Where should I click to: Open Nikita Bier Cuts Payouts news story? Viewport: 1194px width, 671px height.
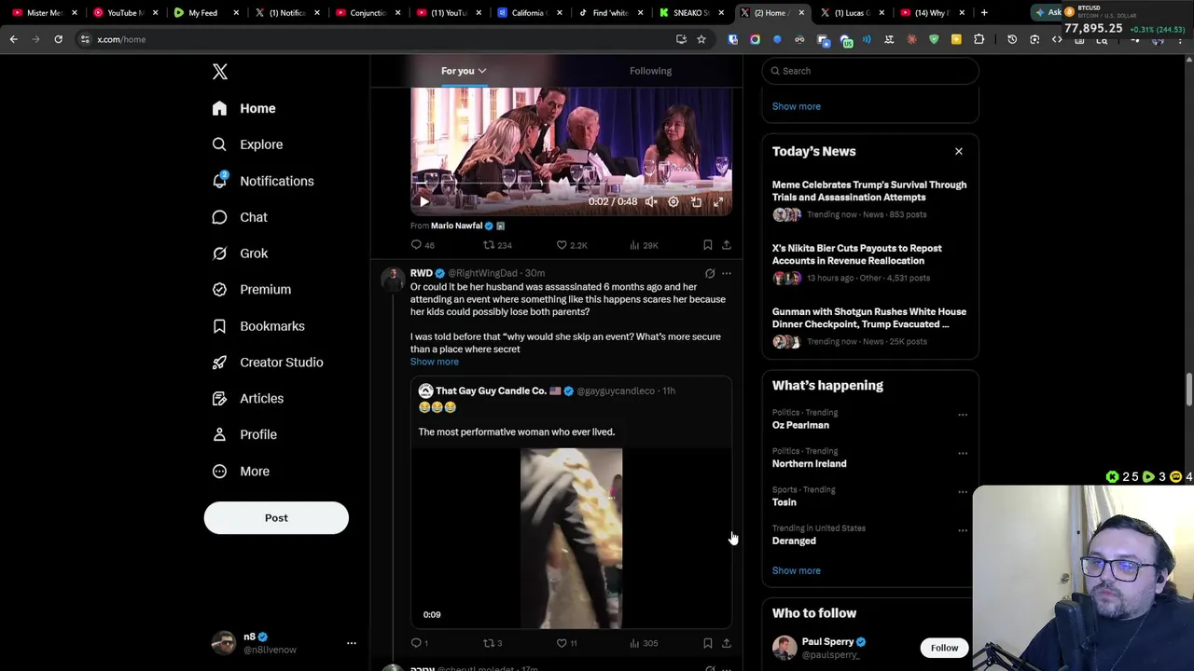point(869,263)
